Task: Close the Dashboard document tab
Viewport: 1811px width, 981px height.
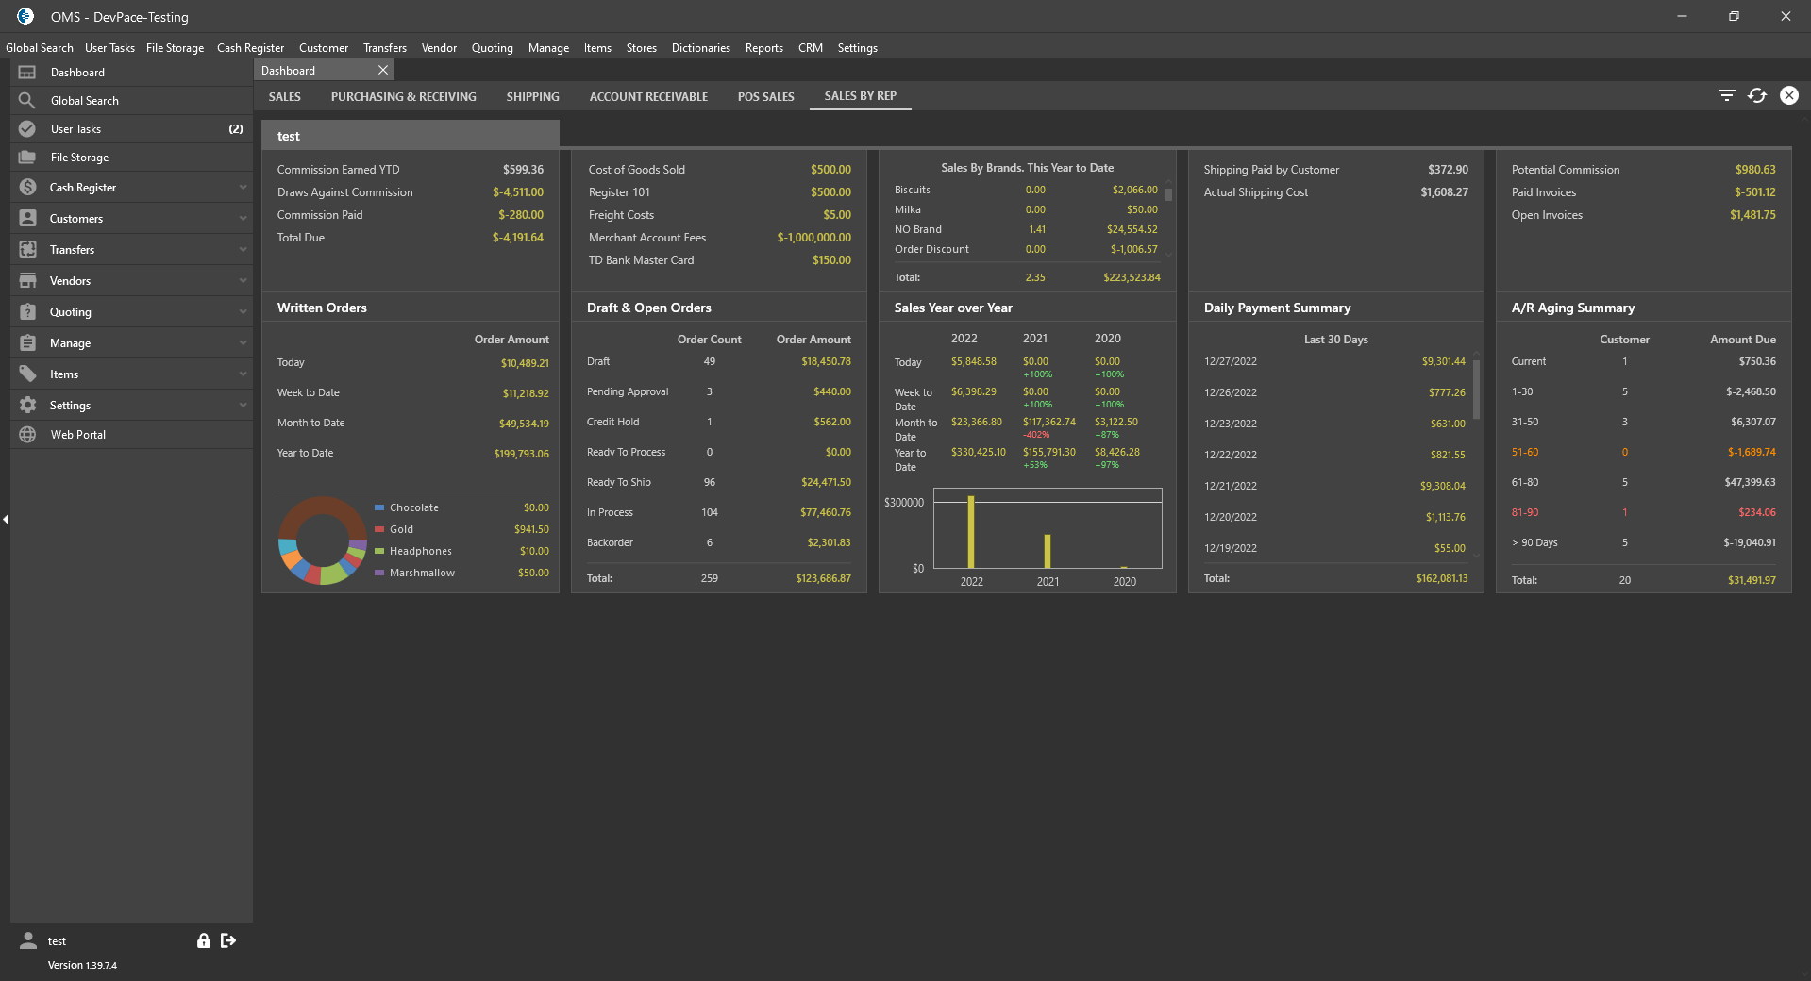Action: [383, 71]
